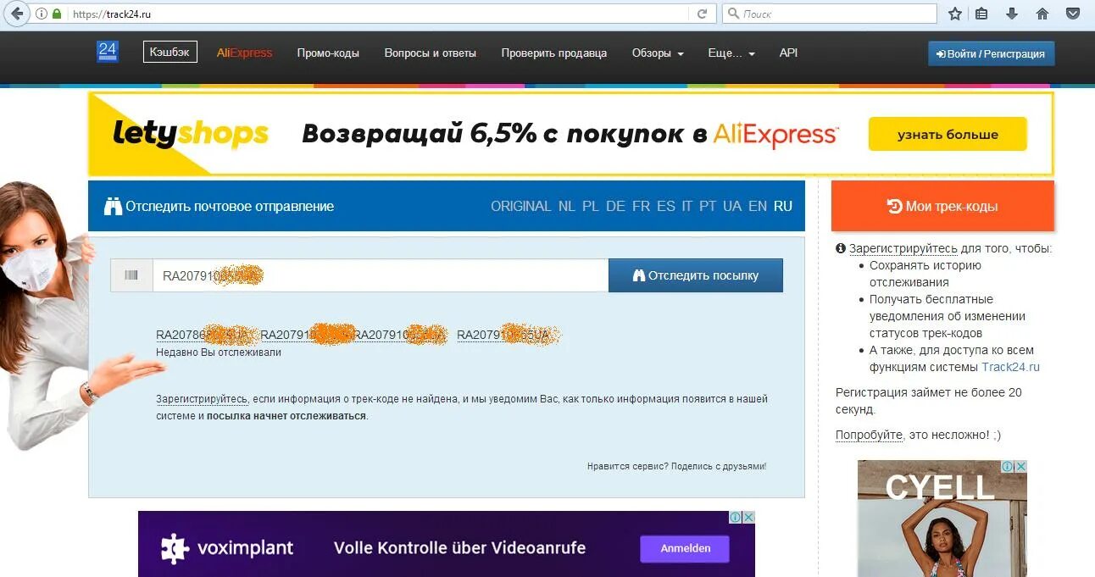1095x577 pixels.
Task: Click узнать больше on letyshops banner
Action: [948, 134]
